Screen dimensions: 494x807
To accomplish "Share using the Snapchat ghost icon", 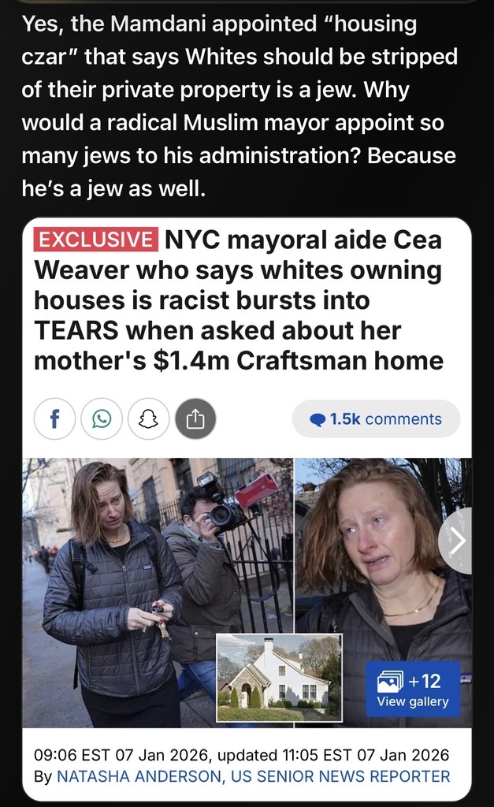I will point(148,419).
